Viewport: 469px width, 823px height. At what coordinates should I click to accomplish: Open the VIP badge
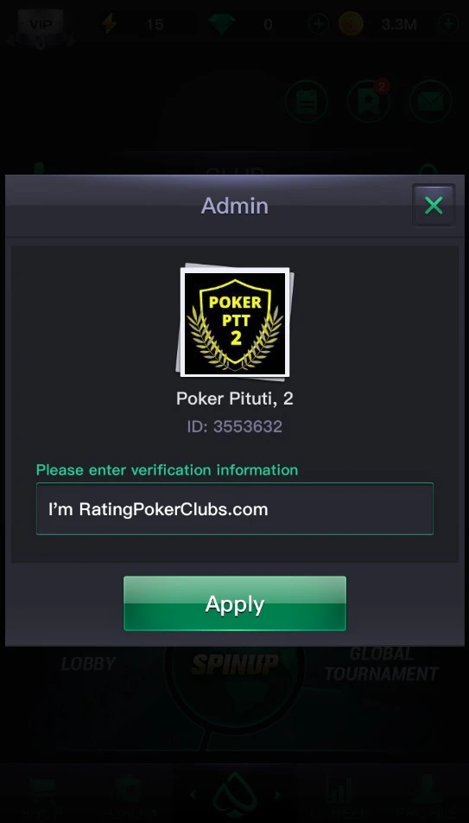tap(41, 25)
